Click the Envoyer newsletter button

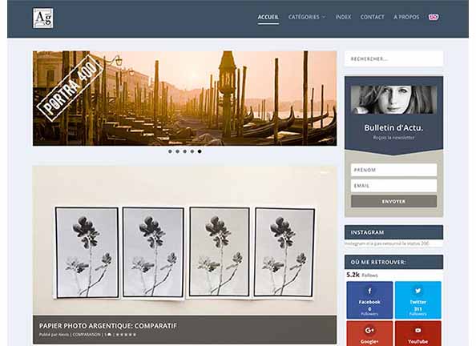[x=393, y=201]
